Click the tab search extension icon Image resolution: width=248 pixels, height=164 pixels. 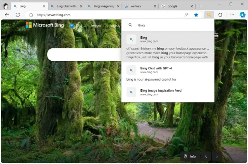click(209, 15)
